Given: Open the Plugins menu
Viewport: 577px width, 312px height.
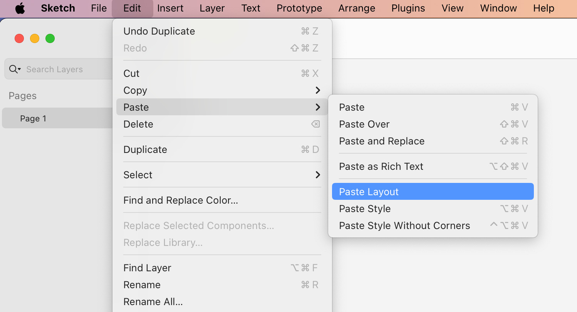Looking at the screenshot, I should pyautogui.click(x=408, y=8).
